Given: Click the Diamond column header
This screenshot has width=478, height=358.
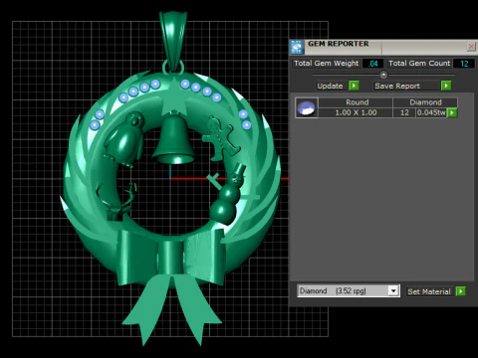Looking at the screenshot, I should pos(425,102).
